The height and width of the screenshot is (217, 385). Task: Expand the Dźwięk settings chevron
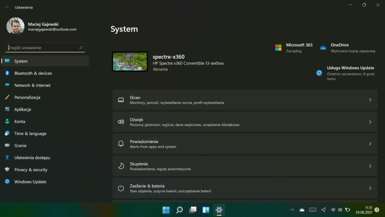coord(370,122)
